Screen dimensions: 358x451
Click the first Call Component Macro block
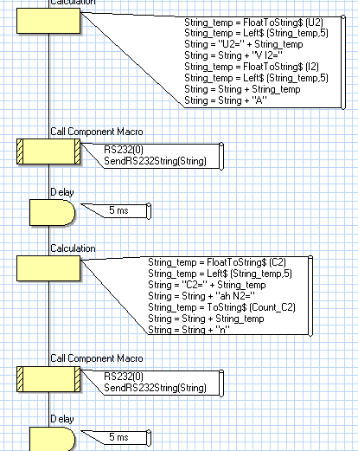(48, 151)
